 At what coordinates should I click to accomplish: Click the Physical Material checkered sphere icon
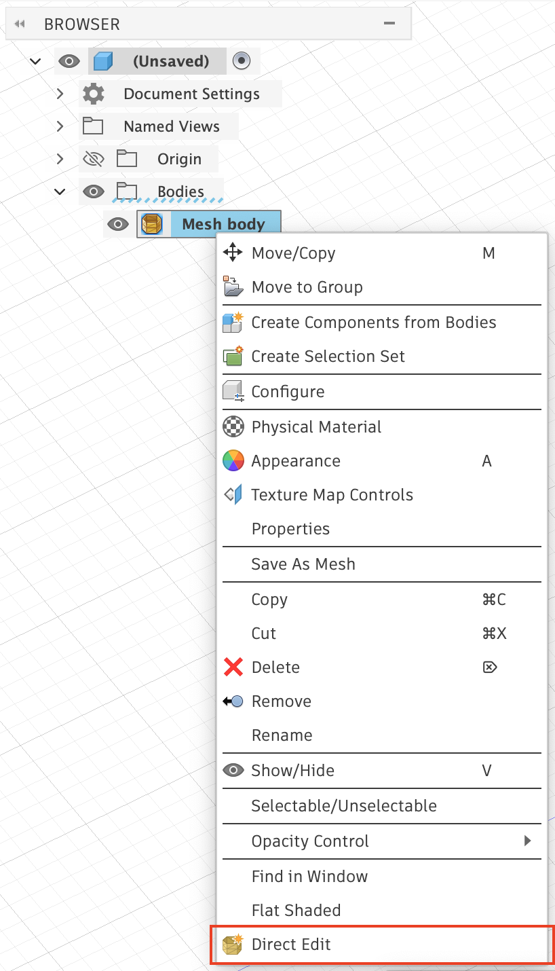[233, 426]
